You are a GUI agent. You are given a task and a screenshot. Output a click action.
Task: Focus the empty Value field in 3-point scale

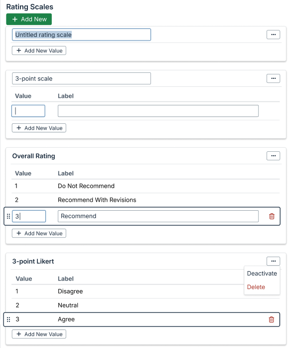28,111
